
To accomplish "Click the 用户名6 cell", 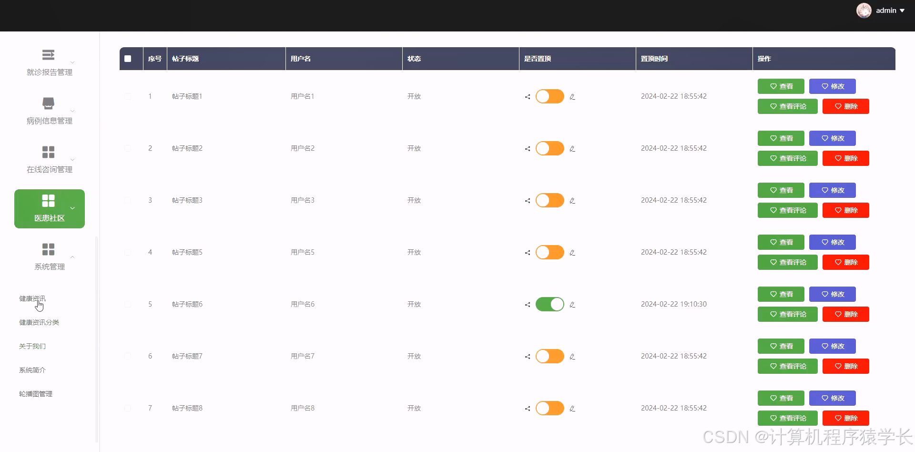I will pos(303,304).
